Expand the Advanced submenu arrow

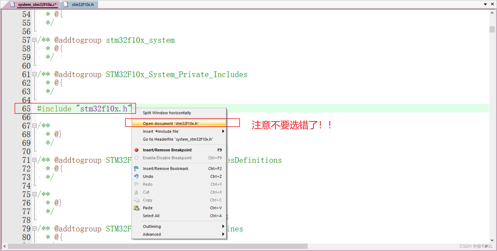click(223, 234)
